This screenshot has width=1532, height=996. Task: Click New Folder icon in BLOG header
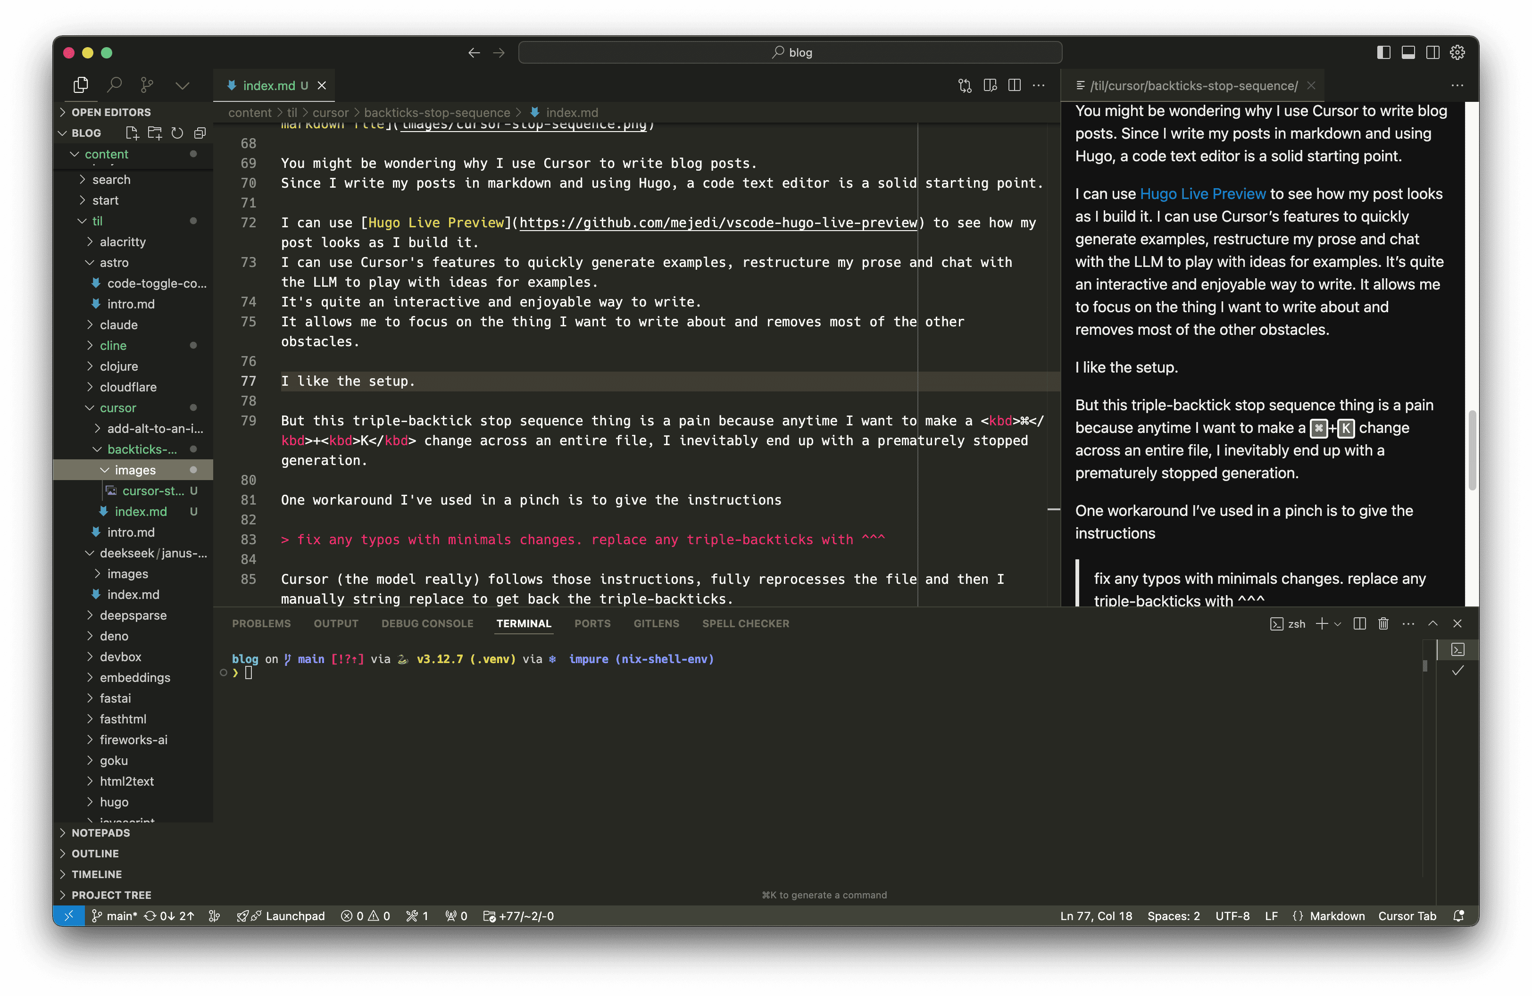click(155, 133)
